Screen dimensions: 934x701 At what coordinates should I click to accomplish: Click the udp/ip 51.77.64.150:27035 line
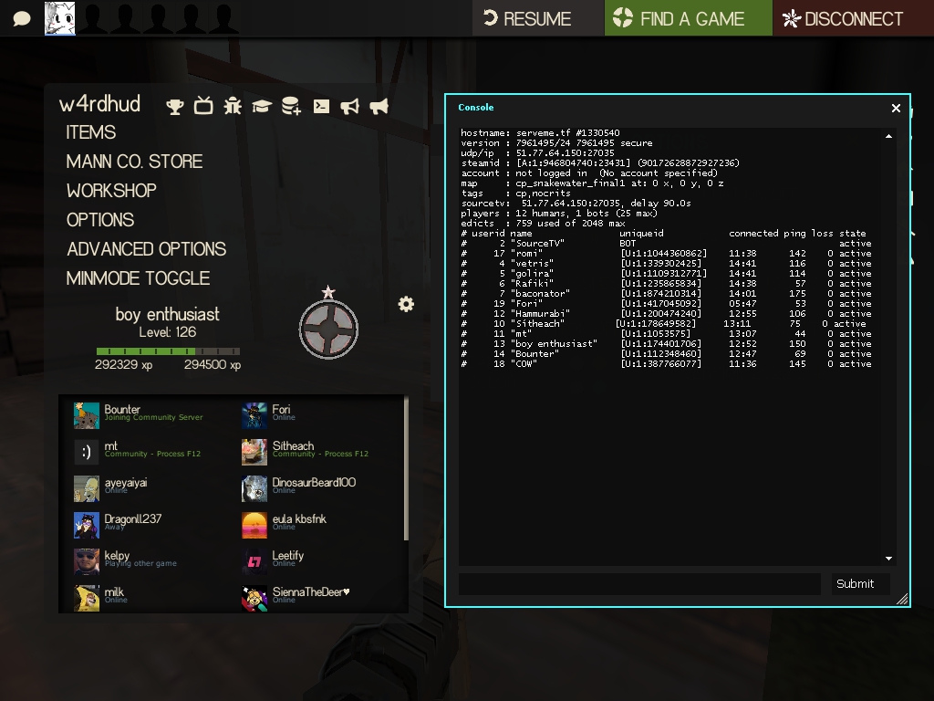pyautogui.click(x=537, y=153)
